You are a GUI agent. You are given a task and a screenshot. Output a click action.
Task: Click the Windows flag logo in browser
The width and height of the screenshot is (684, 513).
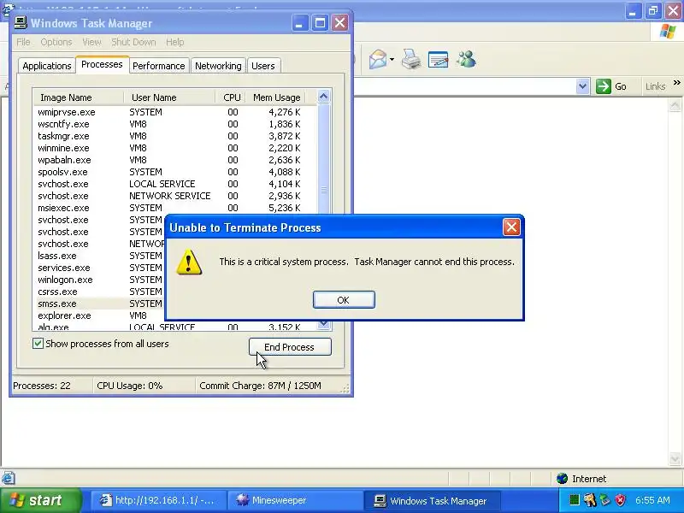pos(668,32)
